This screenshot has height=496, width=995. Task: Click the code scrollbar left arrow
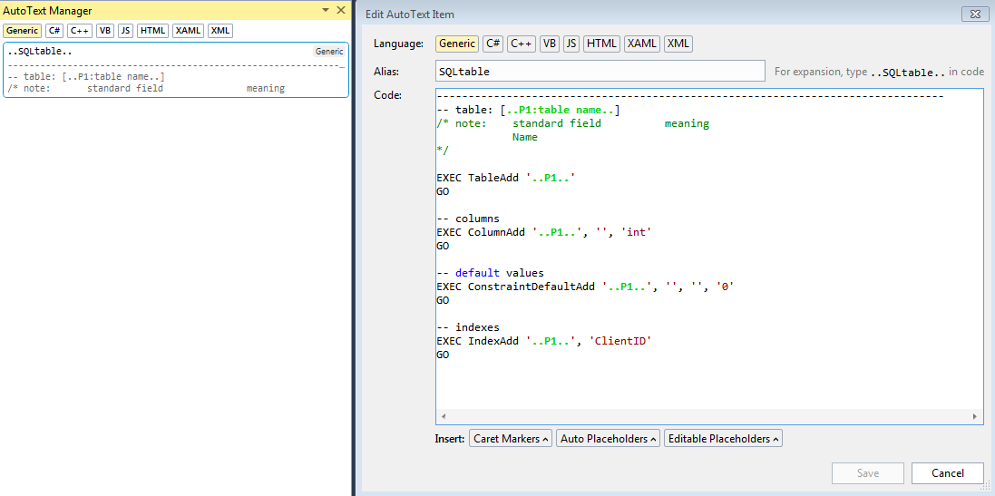[x=443, y=417]
